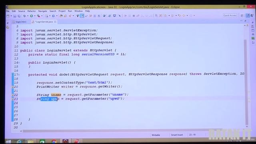
Task: Click the Open Perspective icon
Action: (x=242, y=16)
